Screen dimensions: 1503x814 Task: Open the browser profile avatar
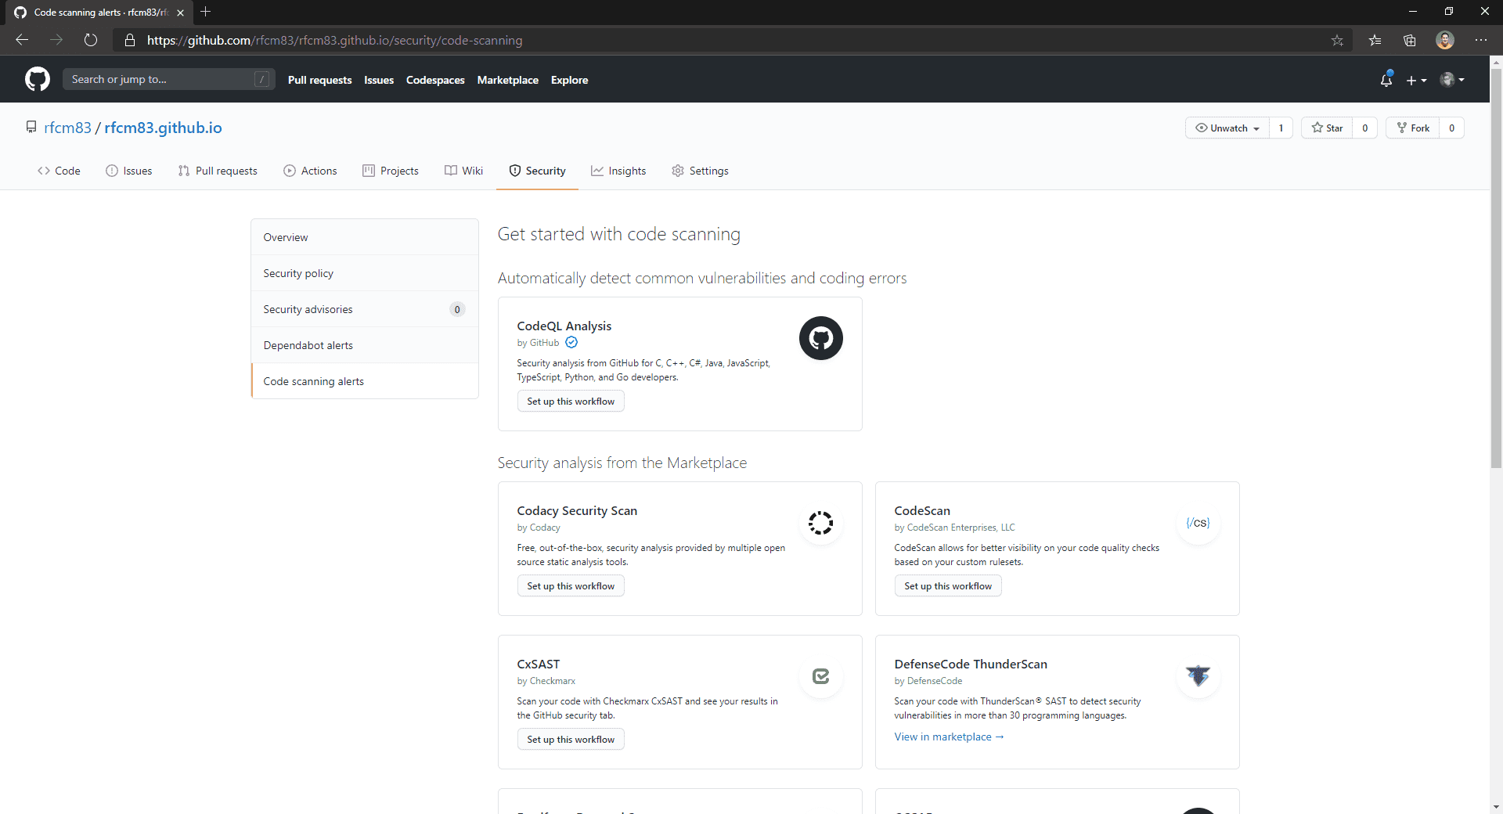pyautogui.click(x=1445, y=40)
